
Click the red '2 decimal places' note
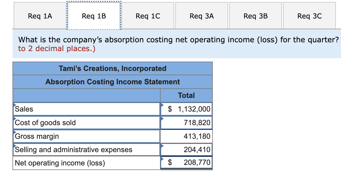[x=57, y=49]
